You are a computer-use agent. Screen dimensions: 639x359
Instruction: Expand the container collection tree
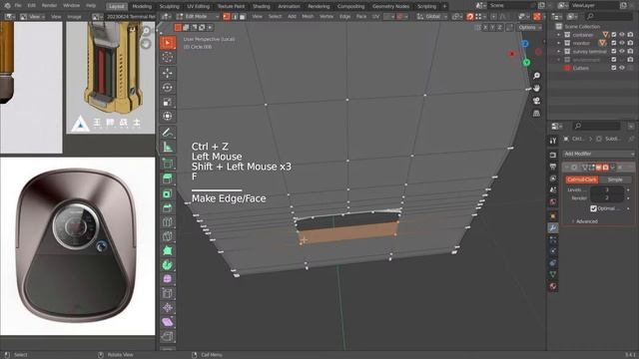click(559, 35)
